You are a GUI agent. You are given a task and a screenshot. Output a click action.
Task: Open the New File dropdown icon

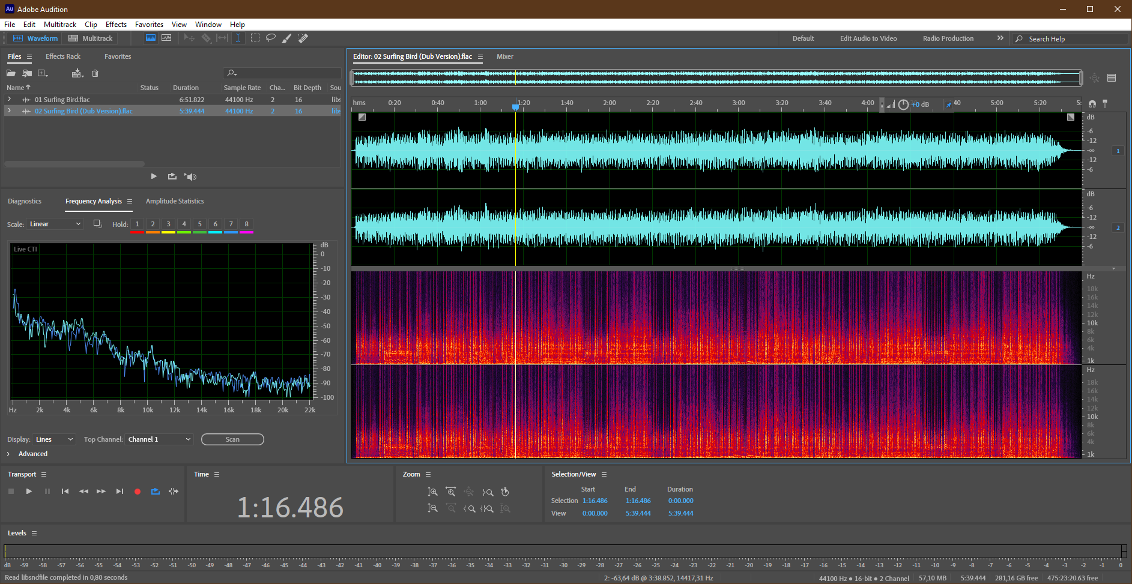(43, 73)
